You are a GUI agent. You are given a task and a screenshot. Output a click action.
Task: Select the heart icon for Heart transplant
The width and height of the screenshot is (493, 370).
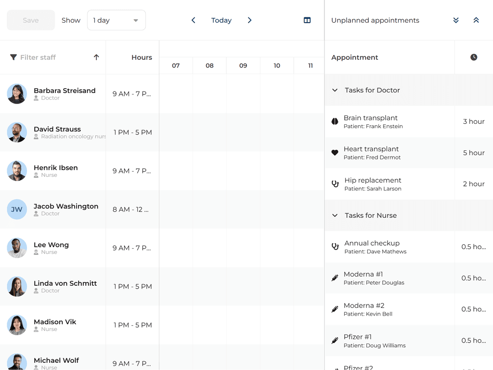point(335,153)
